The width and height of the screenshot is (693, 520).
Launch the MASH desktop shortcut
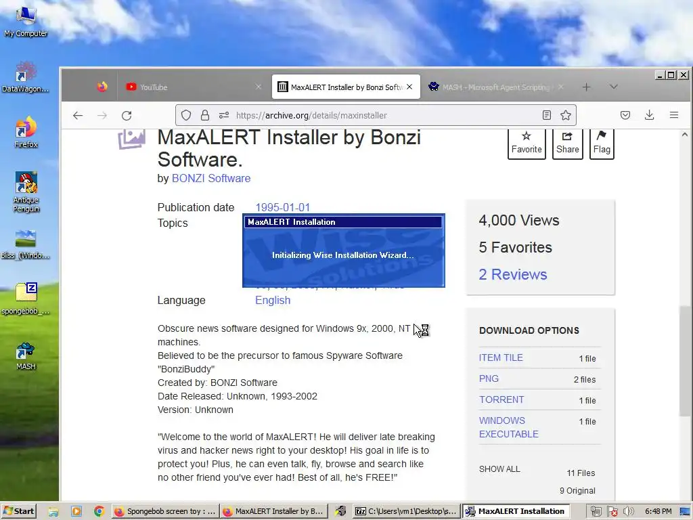pos(26,356)
